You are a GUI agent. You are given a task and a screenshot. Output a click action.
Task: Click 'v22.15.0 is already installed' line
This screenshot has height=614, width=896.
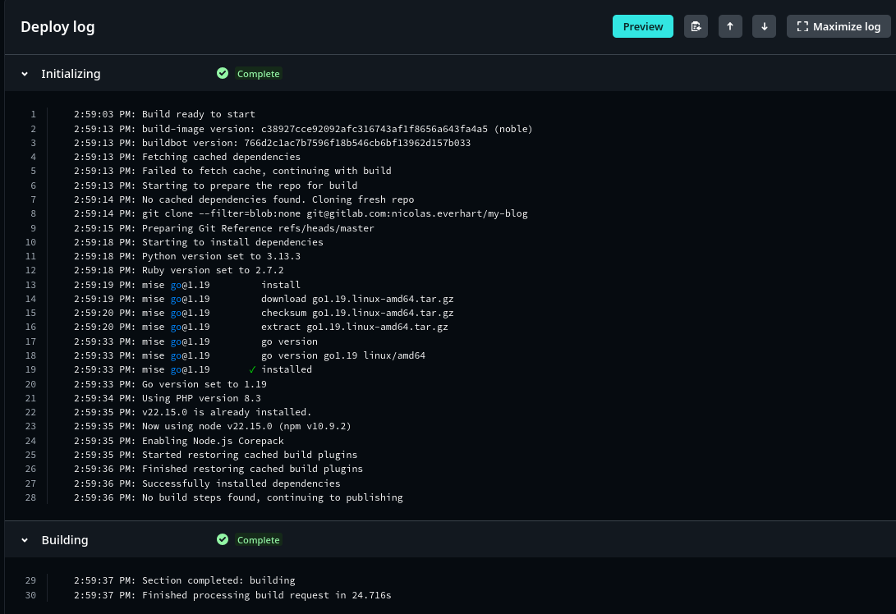click(192, 412)
